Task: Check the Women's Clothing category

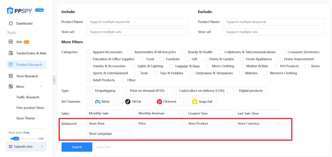Action: (x=266, y=73)
